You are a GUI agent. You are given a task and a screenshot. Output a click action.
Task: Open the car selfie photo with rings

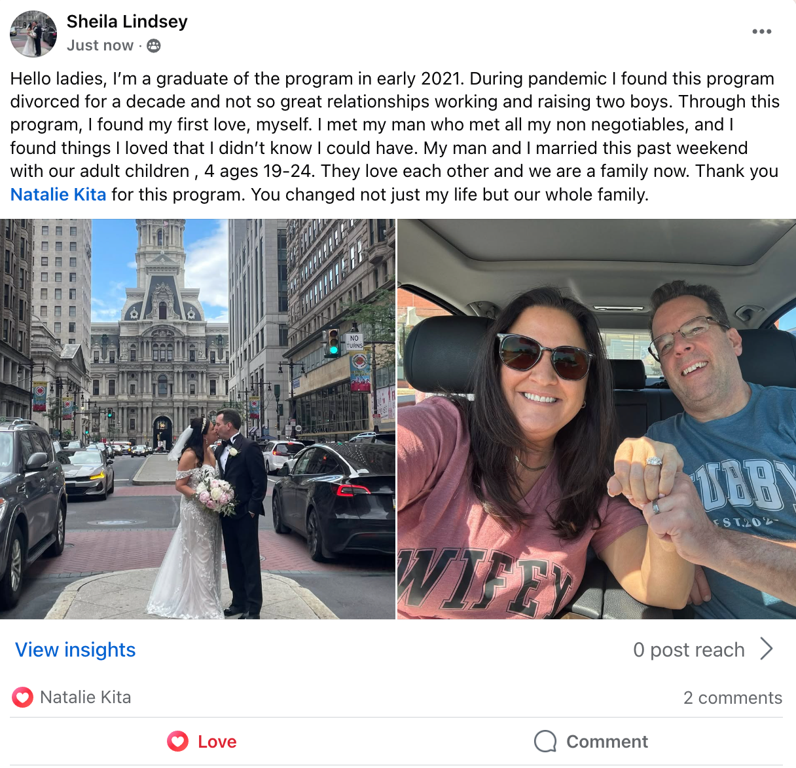(596, 419)
